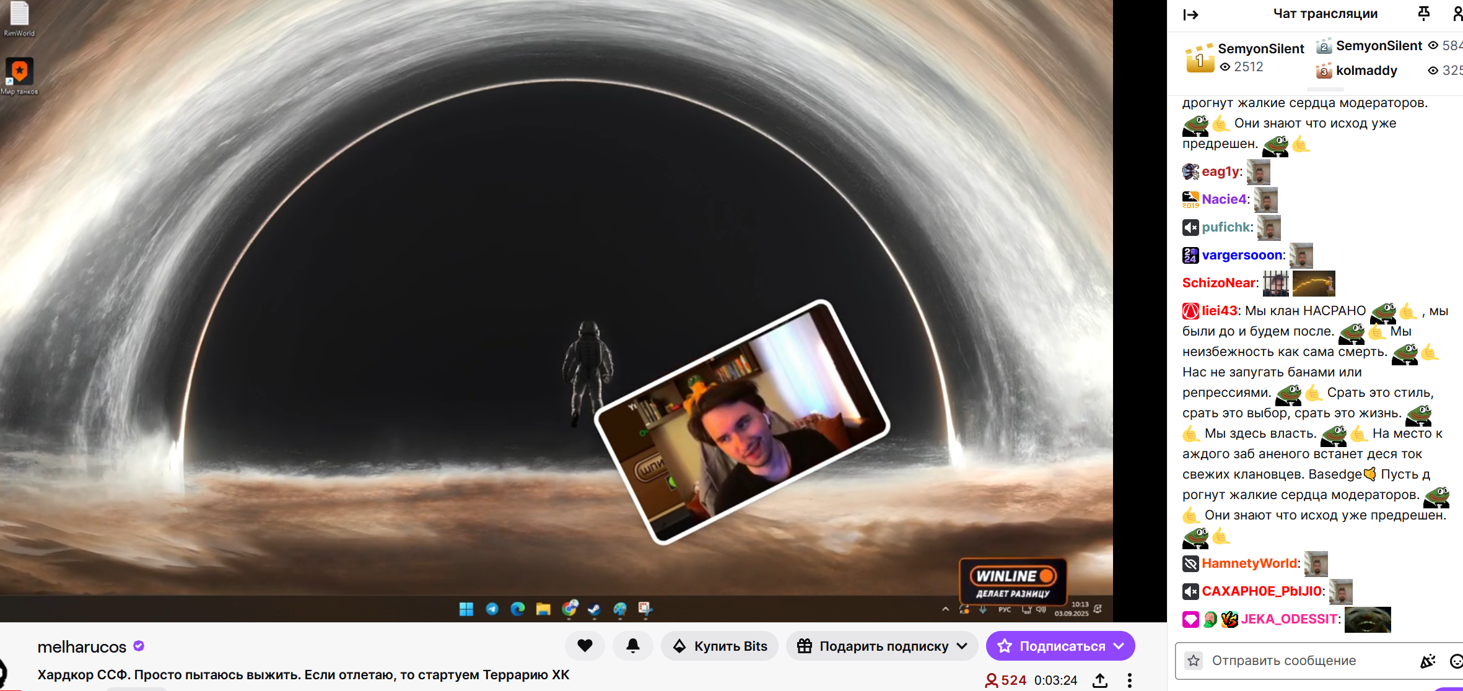Open melharucos channel name link

pos(82,646)
